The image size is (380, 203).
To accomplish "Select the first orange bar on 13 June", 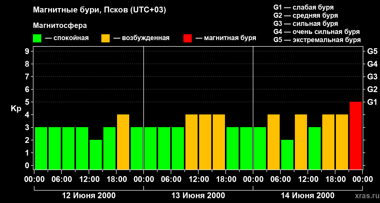I will pos(192,142).
